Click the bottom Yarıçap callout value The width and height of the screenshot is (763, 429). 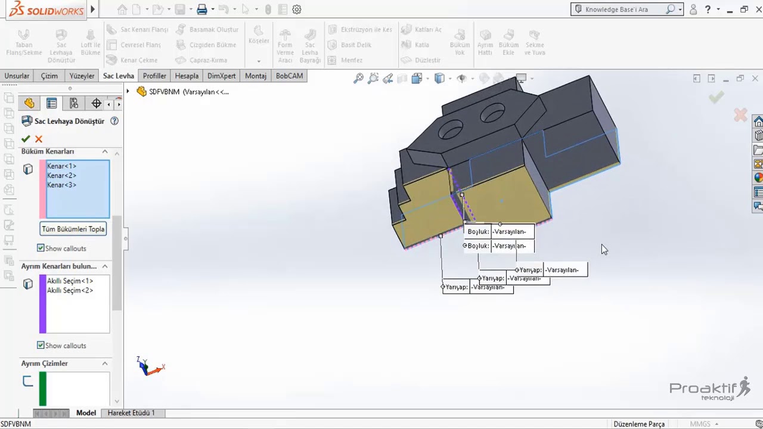tap(491, 287)
